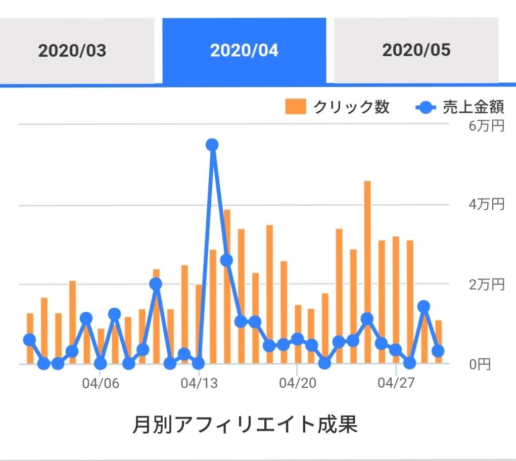Click the first sales data point on the line
Viewport: 516px width, 461px height.
coord(30,339)
